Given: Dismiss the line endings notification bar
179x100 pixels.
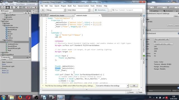Looking at the screenshot, I should click(43, 86).
